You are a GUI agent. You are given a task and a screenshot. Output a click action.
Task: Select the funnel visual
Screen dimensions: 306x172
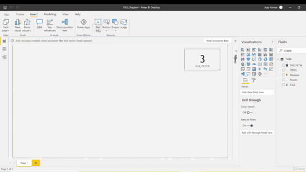point(248,59)
